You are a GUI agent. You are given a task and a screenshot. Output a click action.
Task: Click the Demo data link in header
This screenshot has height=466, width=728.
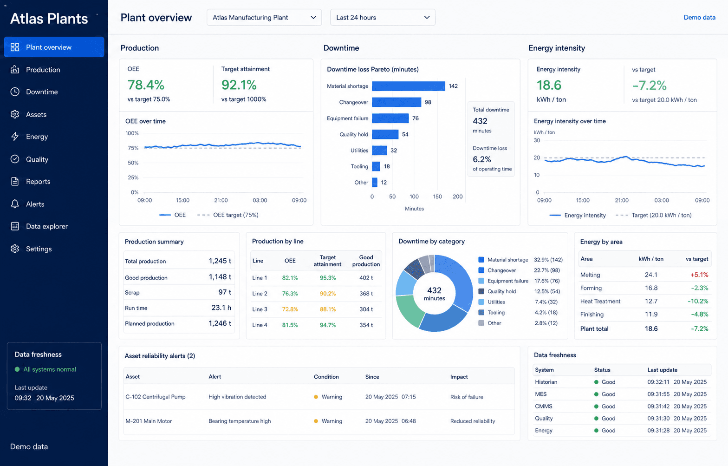coord(699,17)
